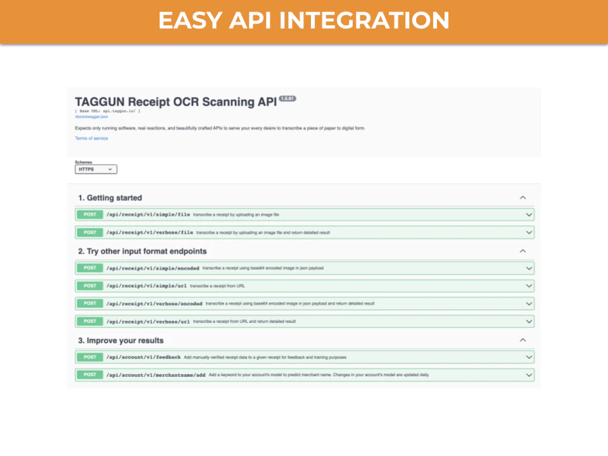Open the Terms of service link
Viewport: 608px width, 456px height.
click(91, 139)
